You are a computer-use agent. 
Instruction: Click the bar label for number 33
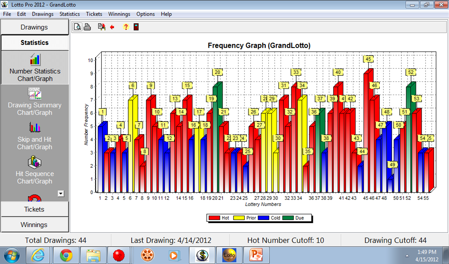296,72
